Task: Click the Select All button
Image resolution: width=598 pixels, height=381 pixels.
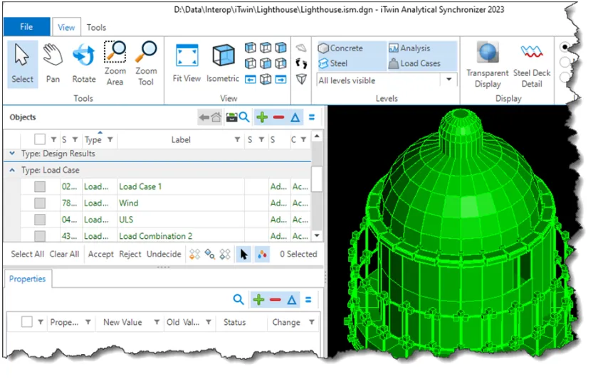Action: pyautogui.click(x=27, y=254)
